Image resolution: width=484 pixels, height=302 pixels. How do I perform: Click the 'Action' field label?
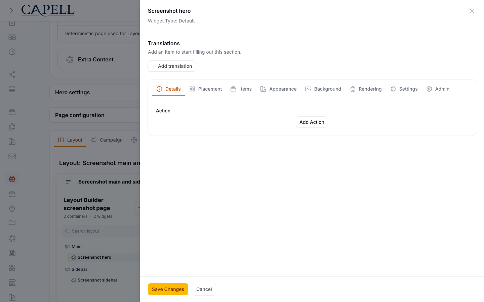tap(163, 111)
